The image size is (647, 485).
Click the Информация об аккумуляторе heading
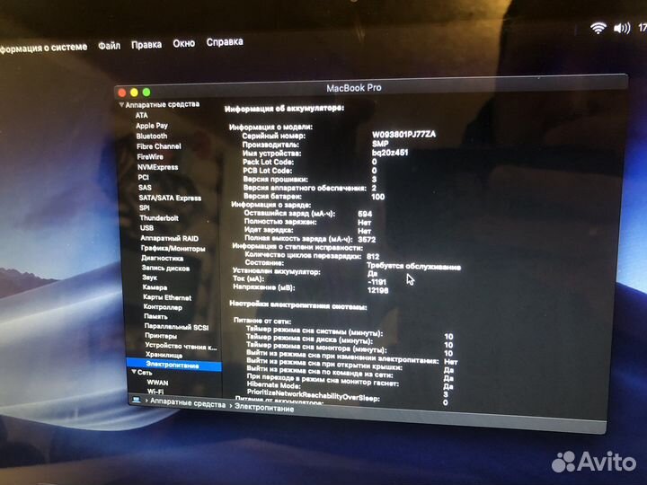click(x=284, y=109)
